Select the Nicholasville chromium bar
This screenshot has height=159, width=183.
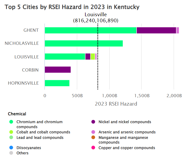(83, 43)
